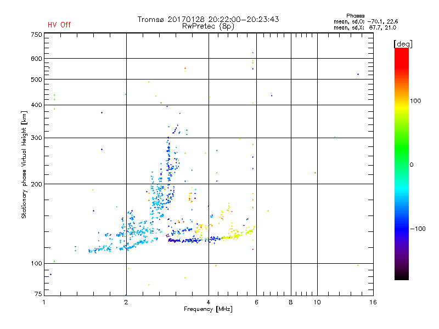Click the colorbar label '-100'
The image size is (439, 329).
point(418,229)
